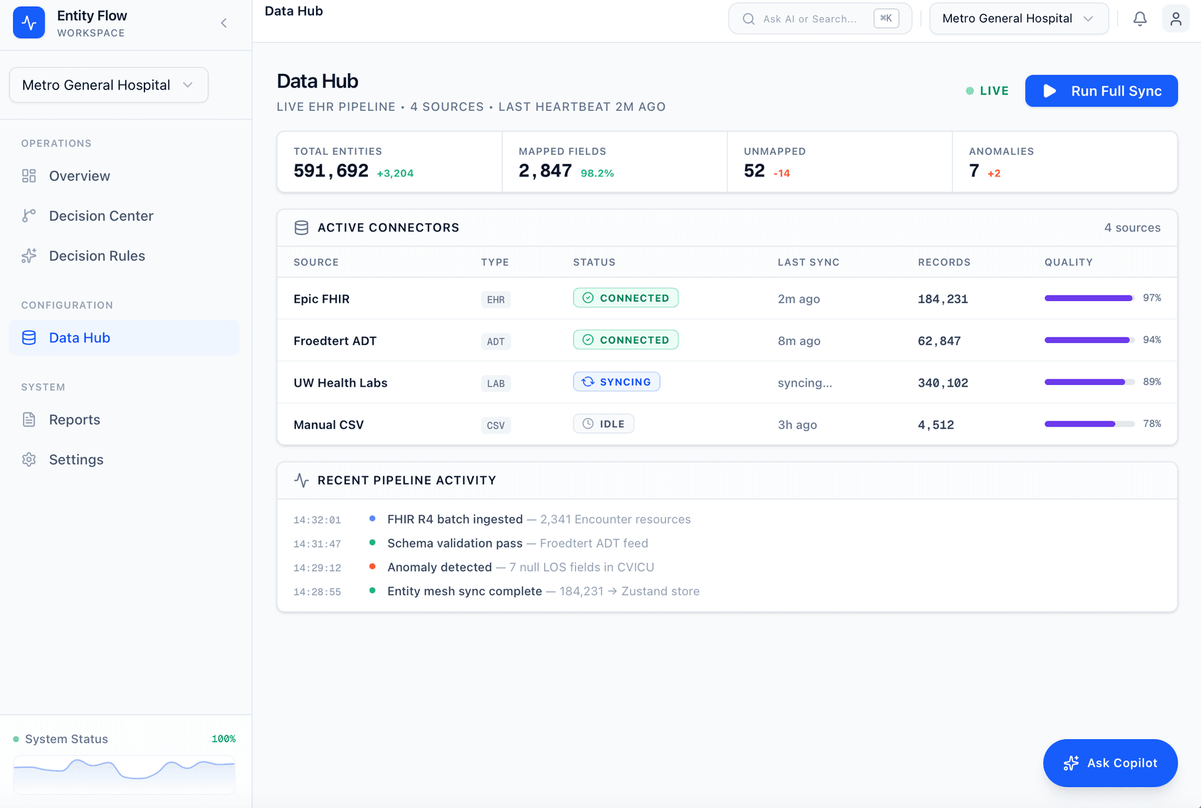
Task: Open the Ask Copilot button
Action: pos(1110,763)
